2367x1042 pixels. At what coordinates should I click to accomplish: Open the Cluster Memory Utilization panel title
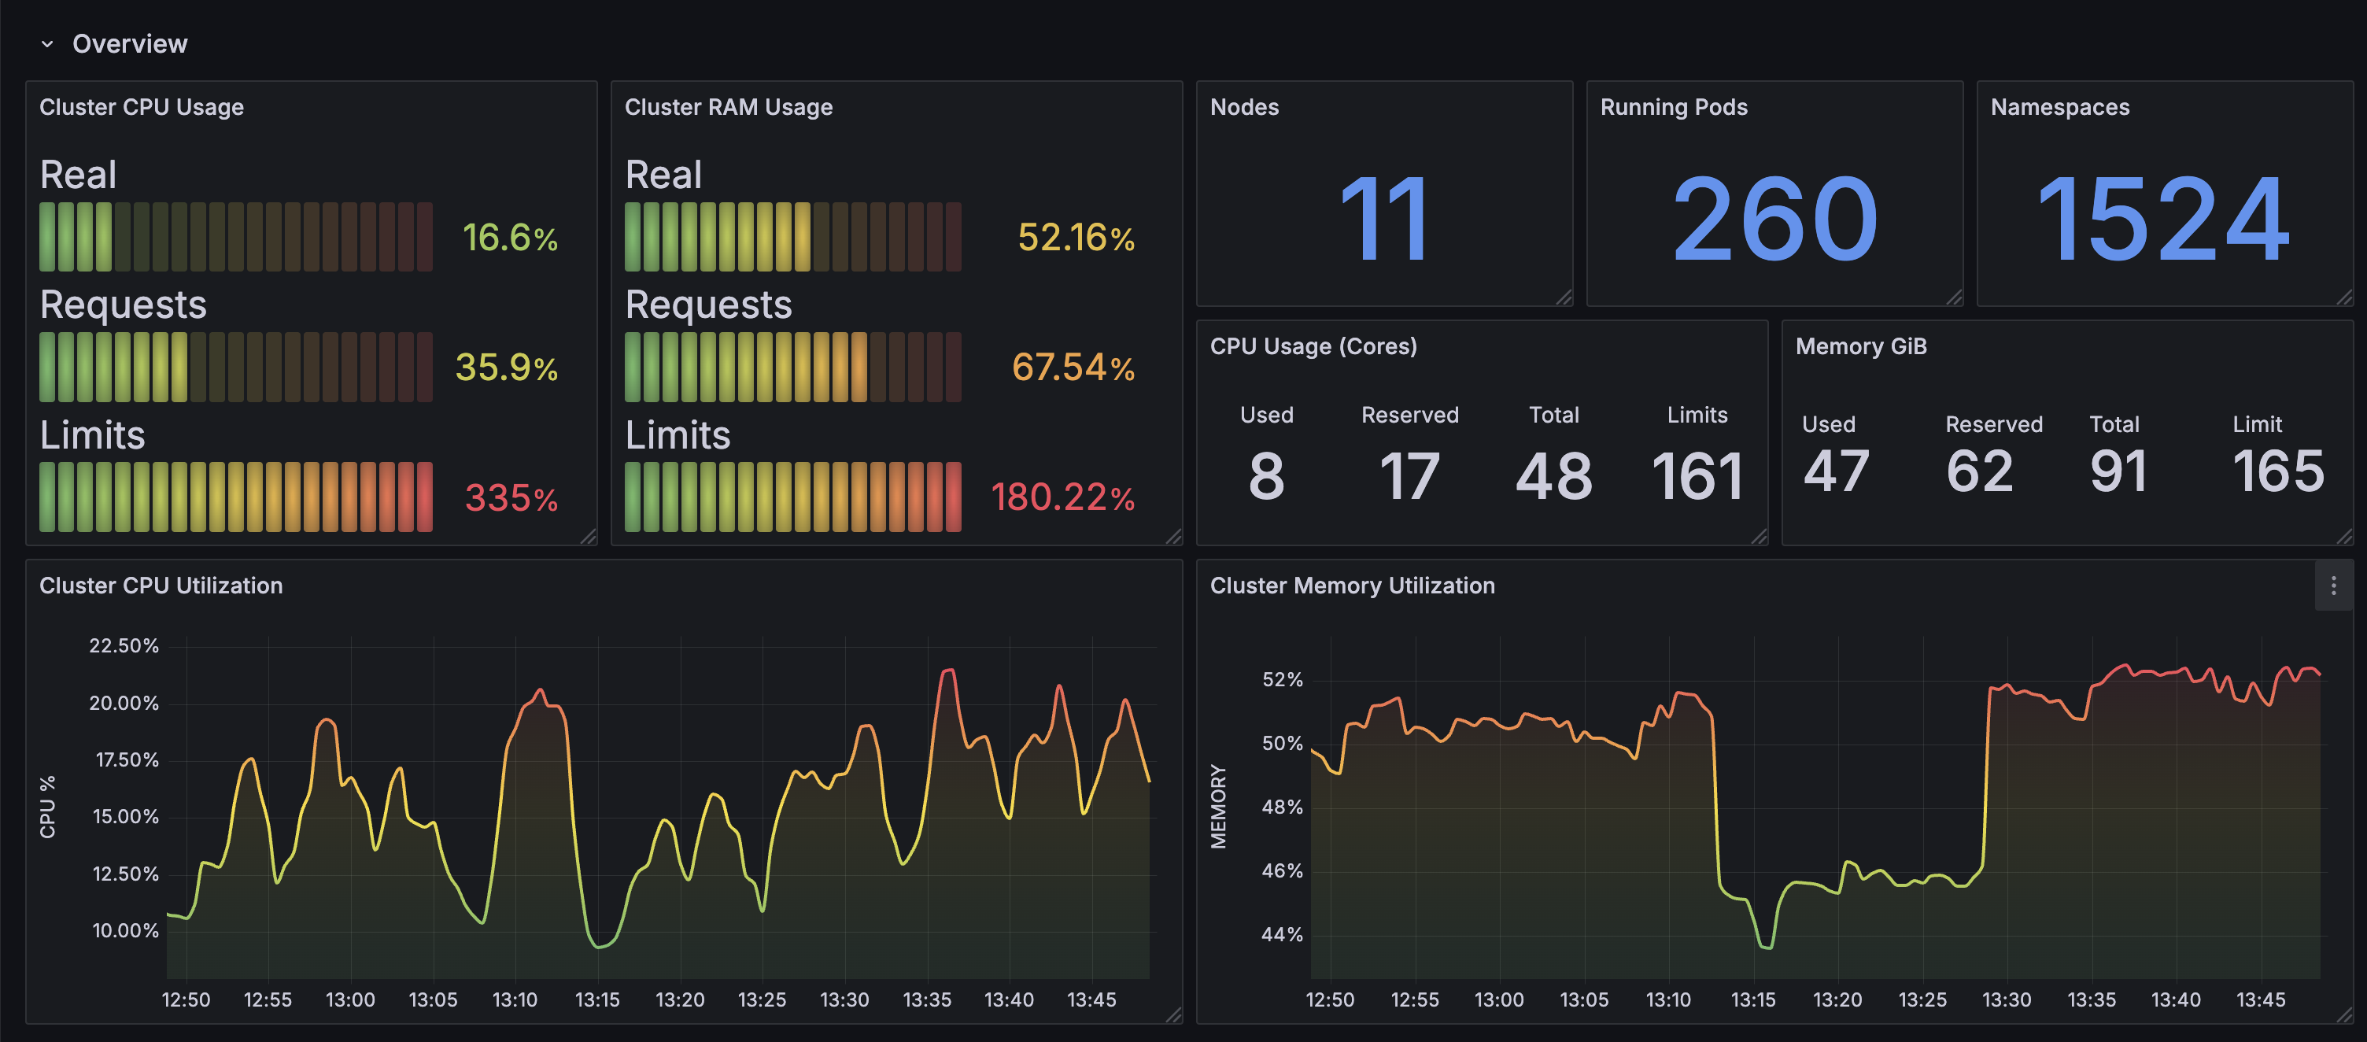(x=1353, y=586)
